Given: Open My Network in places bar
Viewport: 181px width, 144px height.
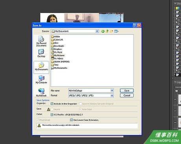Looking at the screenshot, I should click(x=41, y=92).
